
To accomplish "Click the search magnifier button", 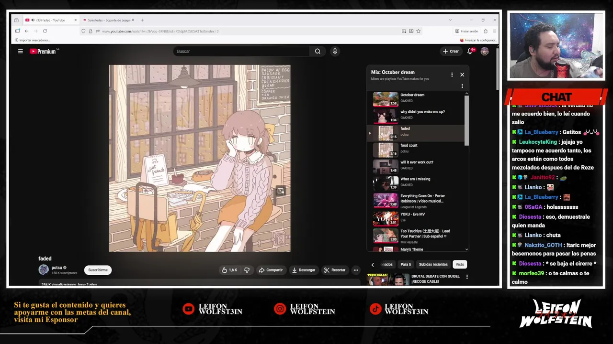I will [x=318, y=51].
